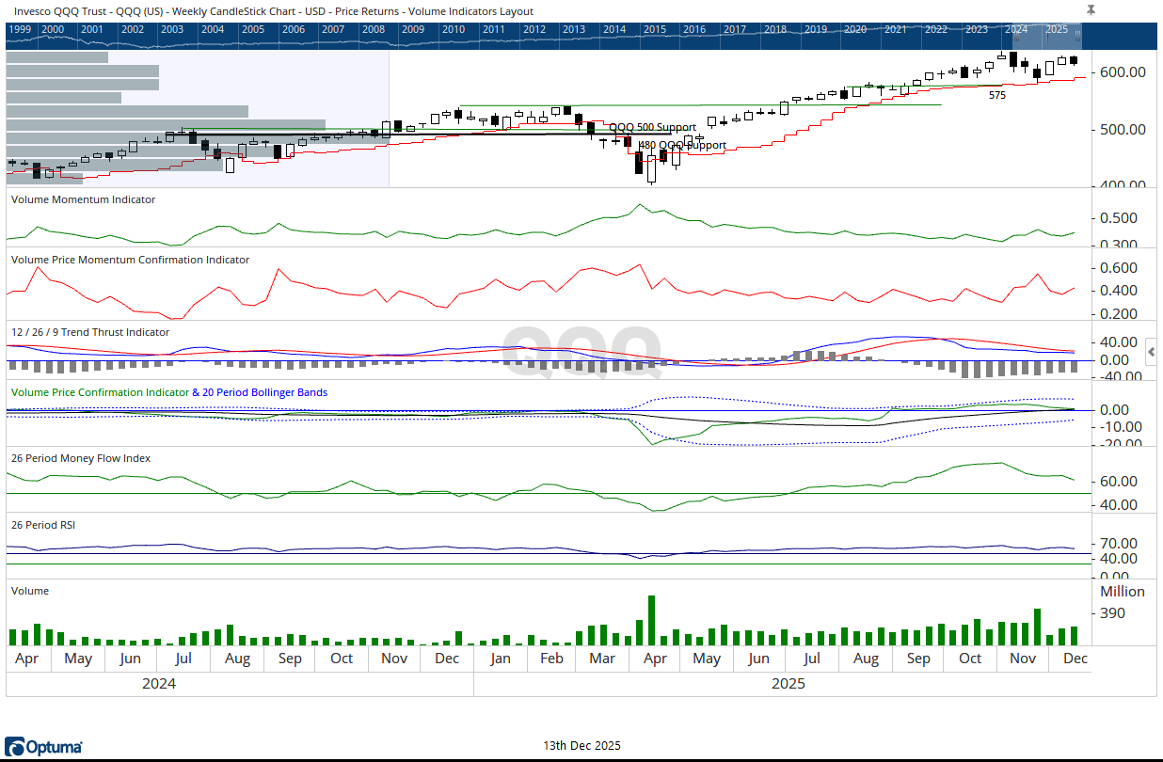Screen dimensions: 1163x762
Task: Select the QQQ 500 Support annotation
Action: [652, 127]
